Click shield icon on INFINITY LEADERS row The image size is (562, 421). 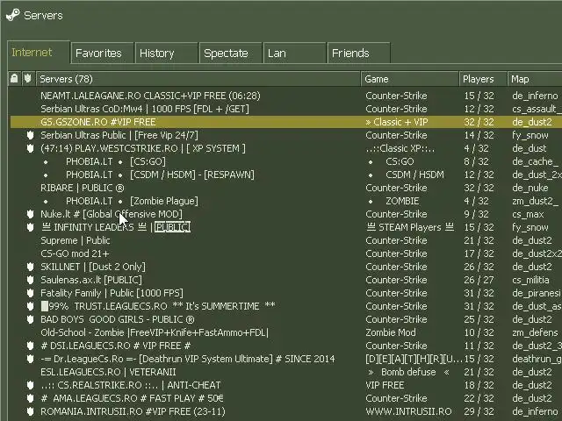pos(31,227)
